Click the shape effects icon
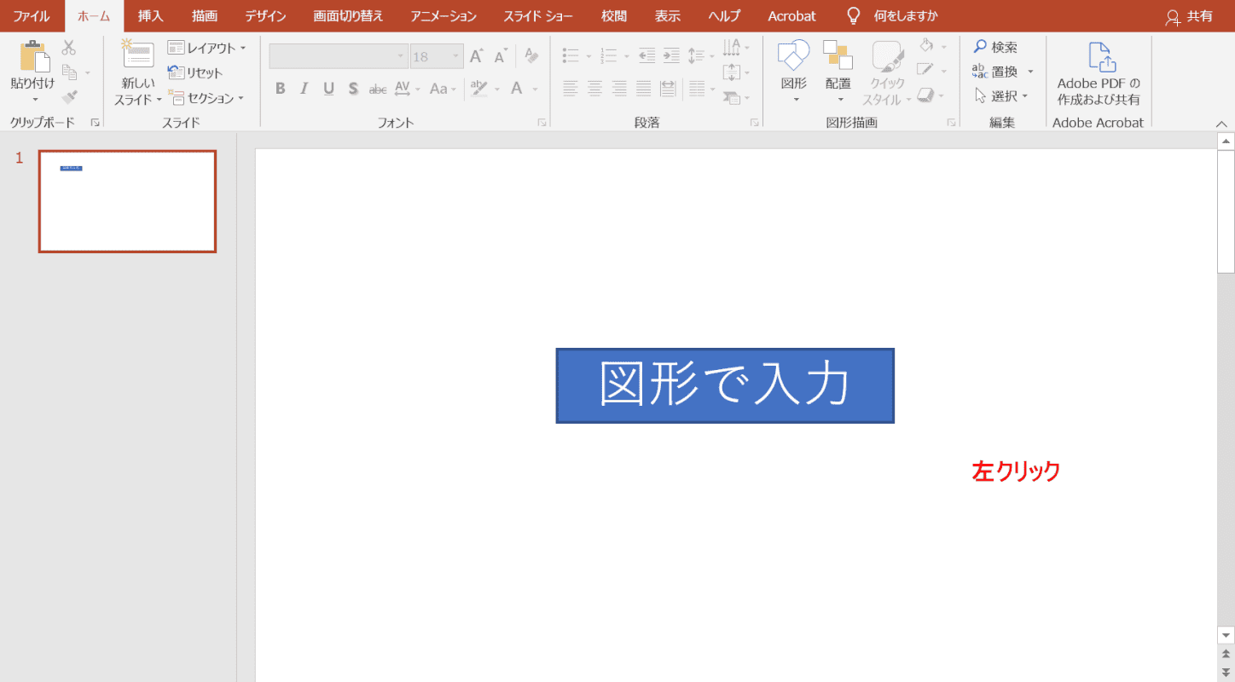The width and height of the screenshot is (1235, 682). (x=925, y=94)
